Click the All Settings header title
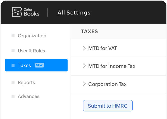Viewport: 167px width, 119px height. tap(74, 13)
